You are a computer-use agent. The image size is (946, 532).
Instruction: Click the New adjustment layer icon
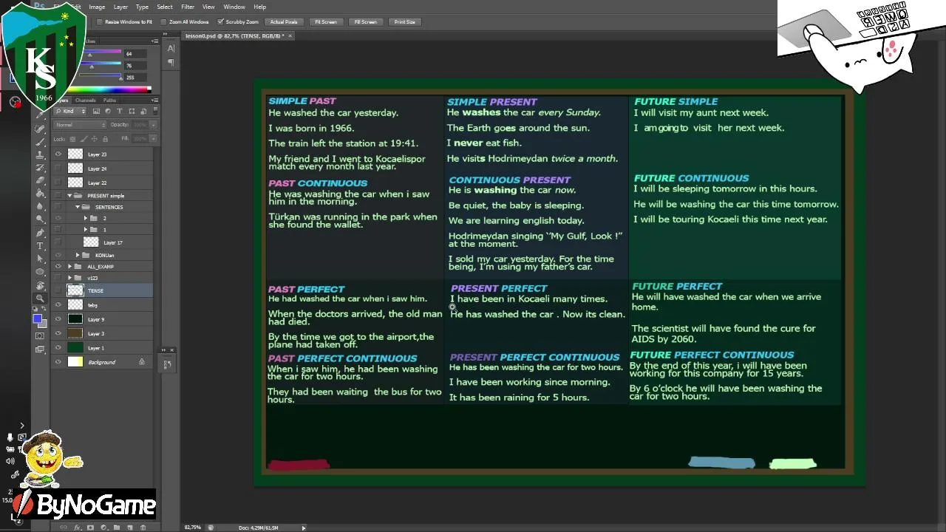[x=103, y=528]
